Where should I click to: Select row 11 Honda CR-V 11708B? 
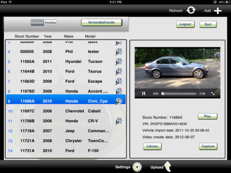tap(66, 121)
